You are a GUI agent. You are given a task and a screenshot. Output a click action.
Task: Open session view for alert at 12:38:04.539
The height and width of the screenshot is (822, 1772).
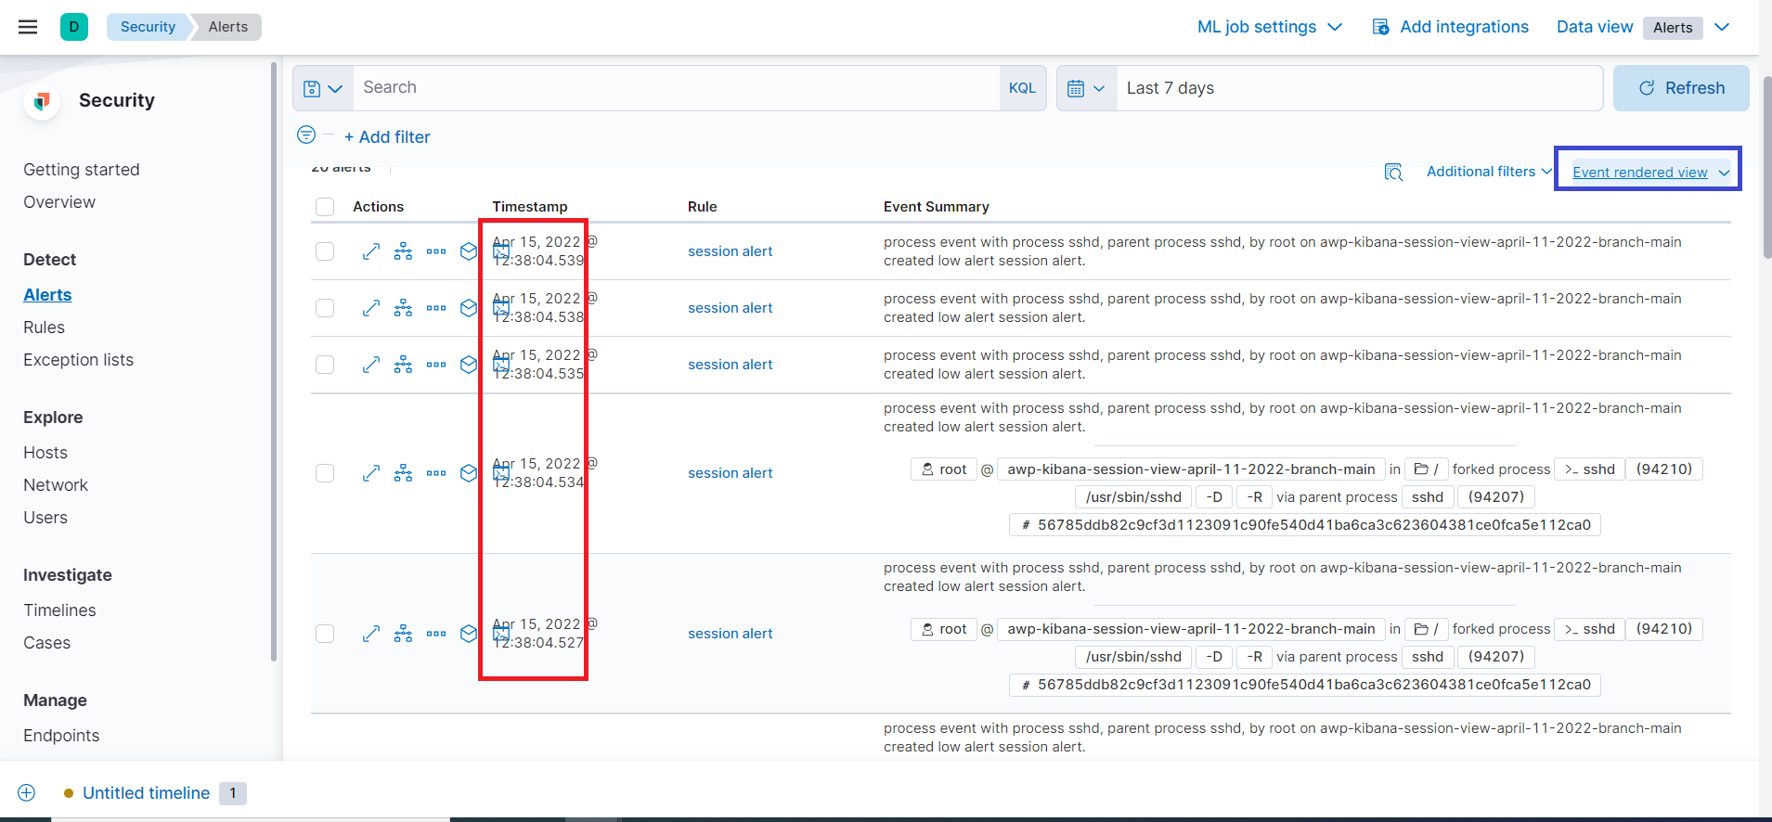tap(500, 251)
